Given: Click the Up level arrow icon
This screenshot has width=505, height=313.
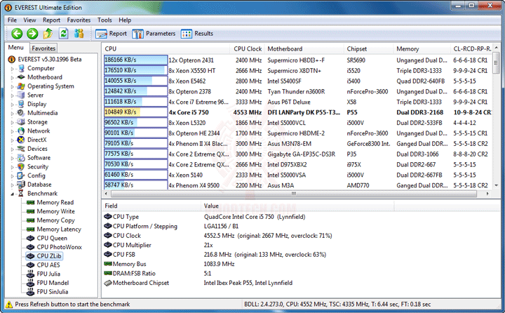Looking at the screenshot, I should click(48, 33).
